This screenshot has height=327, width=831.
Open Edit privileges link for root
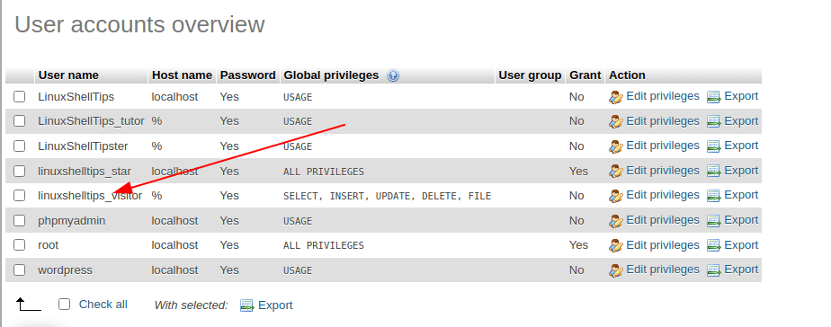click(663, 245)
